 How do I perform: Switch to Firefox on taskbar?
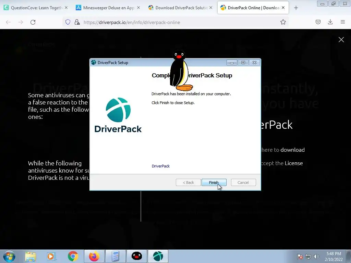94,256
